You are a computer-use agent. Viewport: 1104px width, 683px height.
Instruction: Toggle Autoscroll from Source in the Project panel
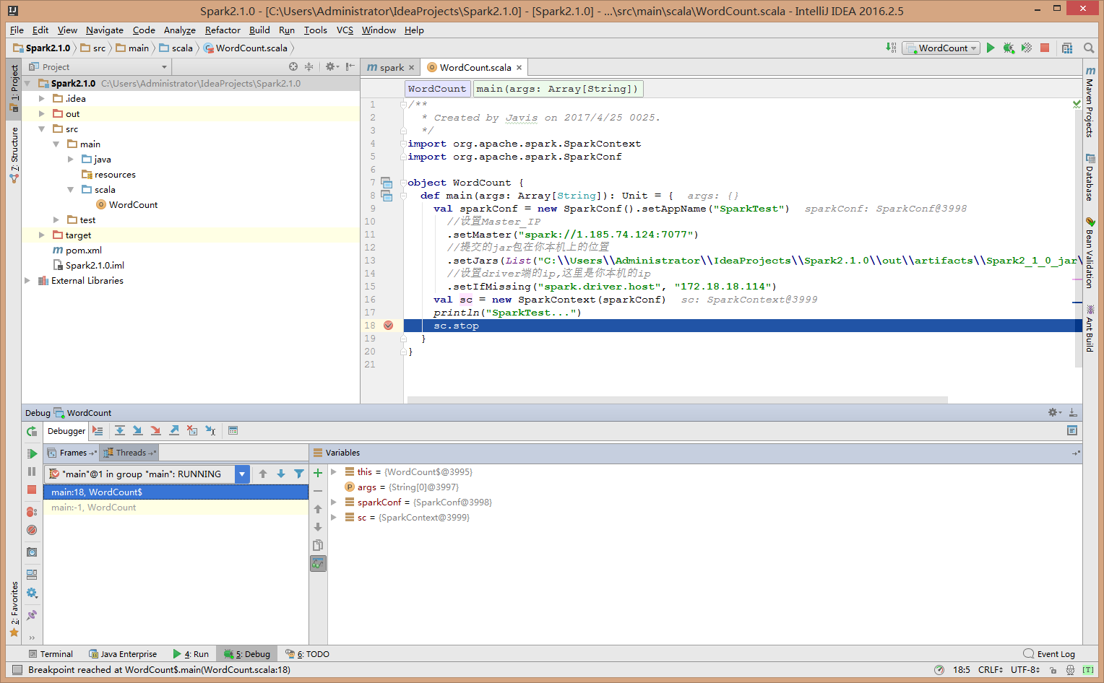[x=293, y=66]
